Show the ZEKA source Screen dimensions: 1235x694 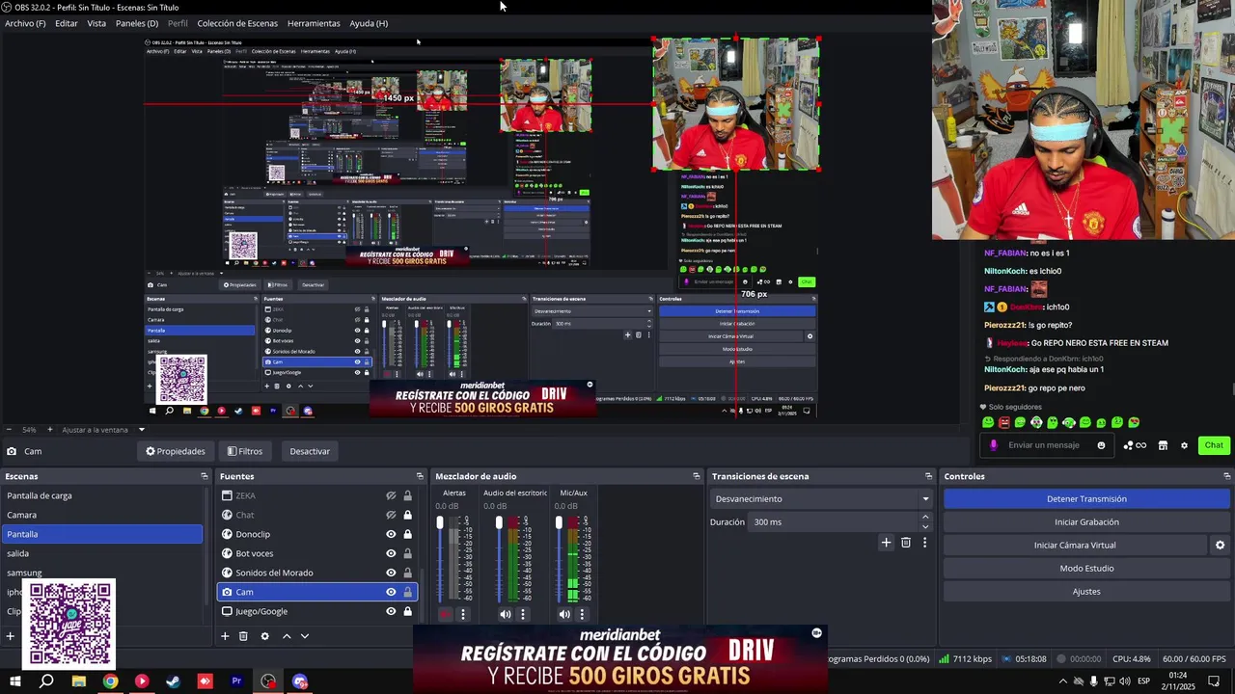click(x=391, y=495)
